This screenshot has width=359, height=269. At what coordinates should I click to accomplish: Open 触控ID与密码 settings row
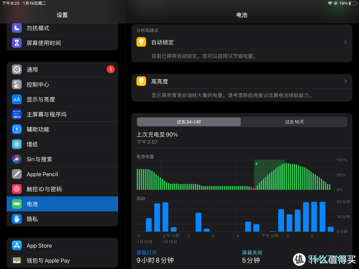point(62,189)
